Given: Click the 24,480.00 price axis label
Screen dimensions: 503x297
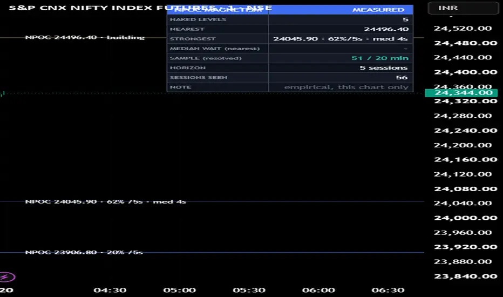Looking at the screenshot, I should [465, 43].
